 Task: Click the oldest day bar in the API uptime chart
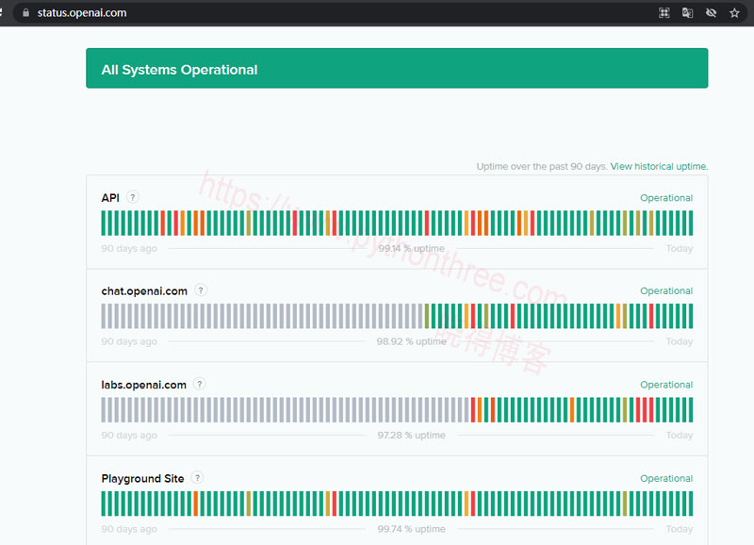[104, 223]
